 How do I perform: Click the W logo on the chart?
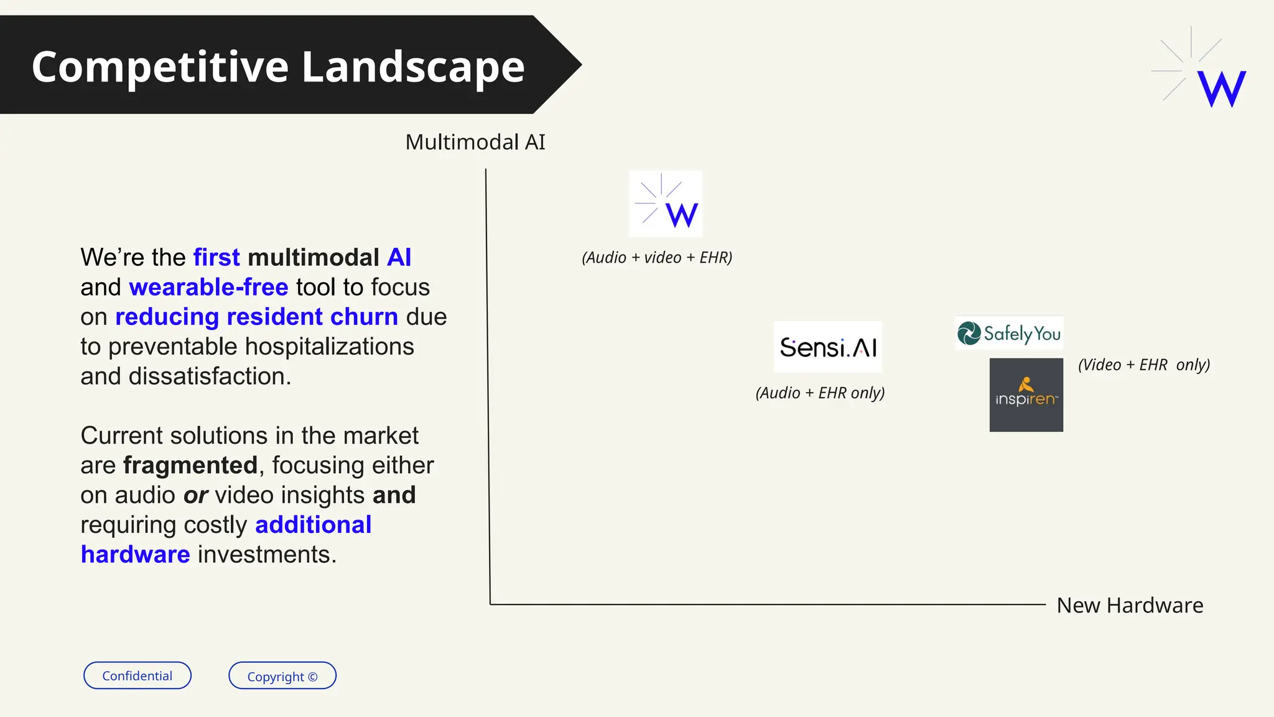tap(666, 204)
